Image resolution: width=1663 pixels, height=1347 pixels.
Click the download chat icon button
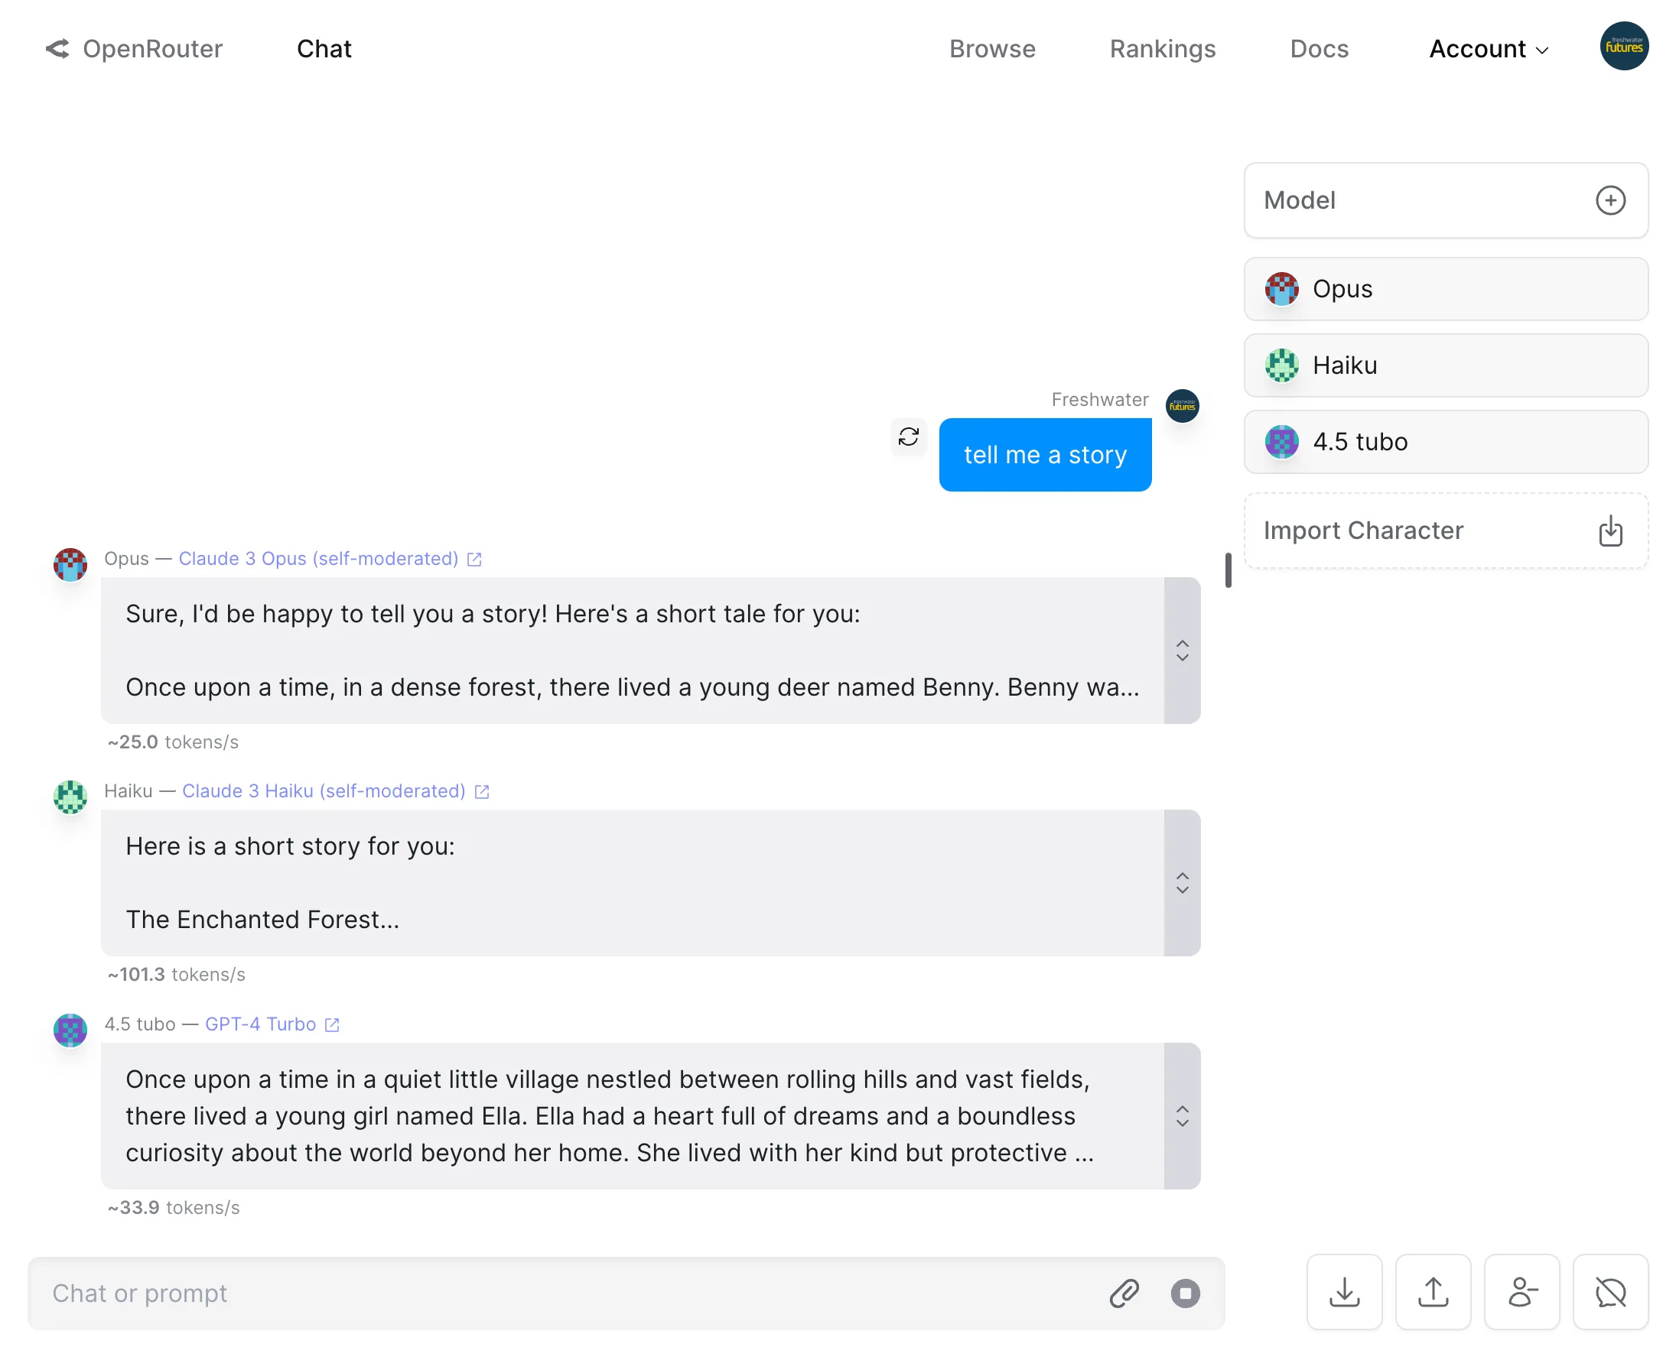(x=1344, y=1292)
